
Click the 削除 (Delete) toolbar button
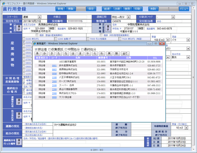(x=153, y=9)
